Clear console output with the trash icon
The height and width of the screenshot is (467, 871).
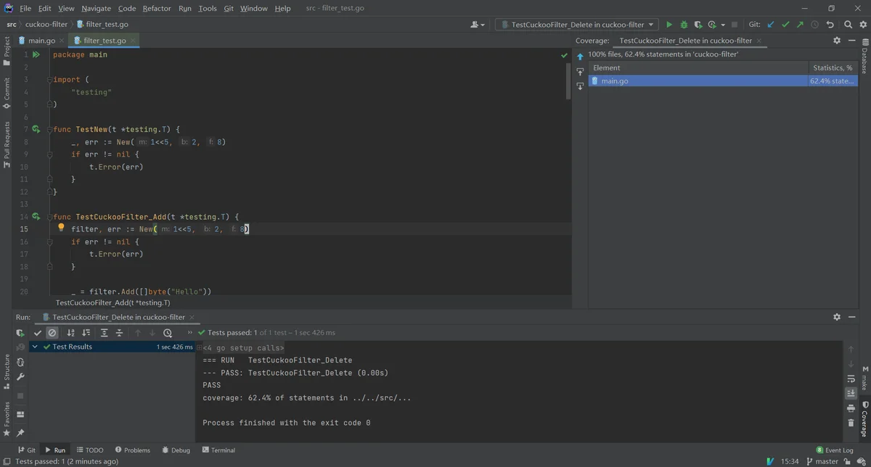(851, 423)
